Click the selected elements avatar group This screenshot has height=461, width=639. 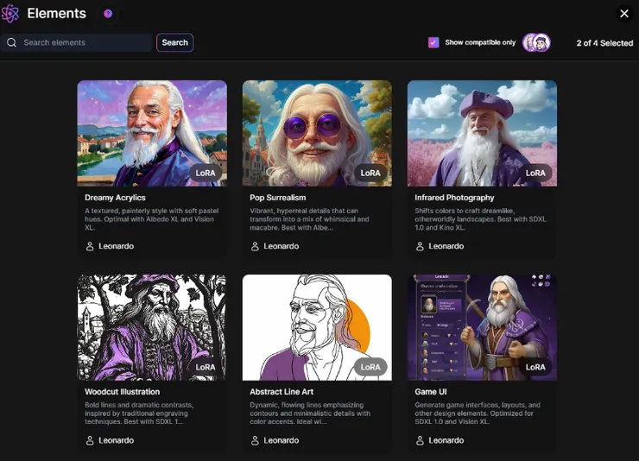point(537,42)
